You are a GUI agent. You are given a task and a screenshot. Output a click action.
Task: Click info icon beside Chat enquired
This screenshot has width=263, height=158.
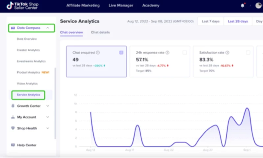coord(98,53)
